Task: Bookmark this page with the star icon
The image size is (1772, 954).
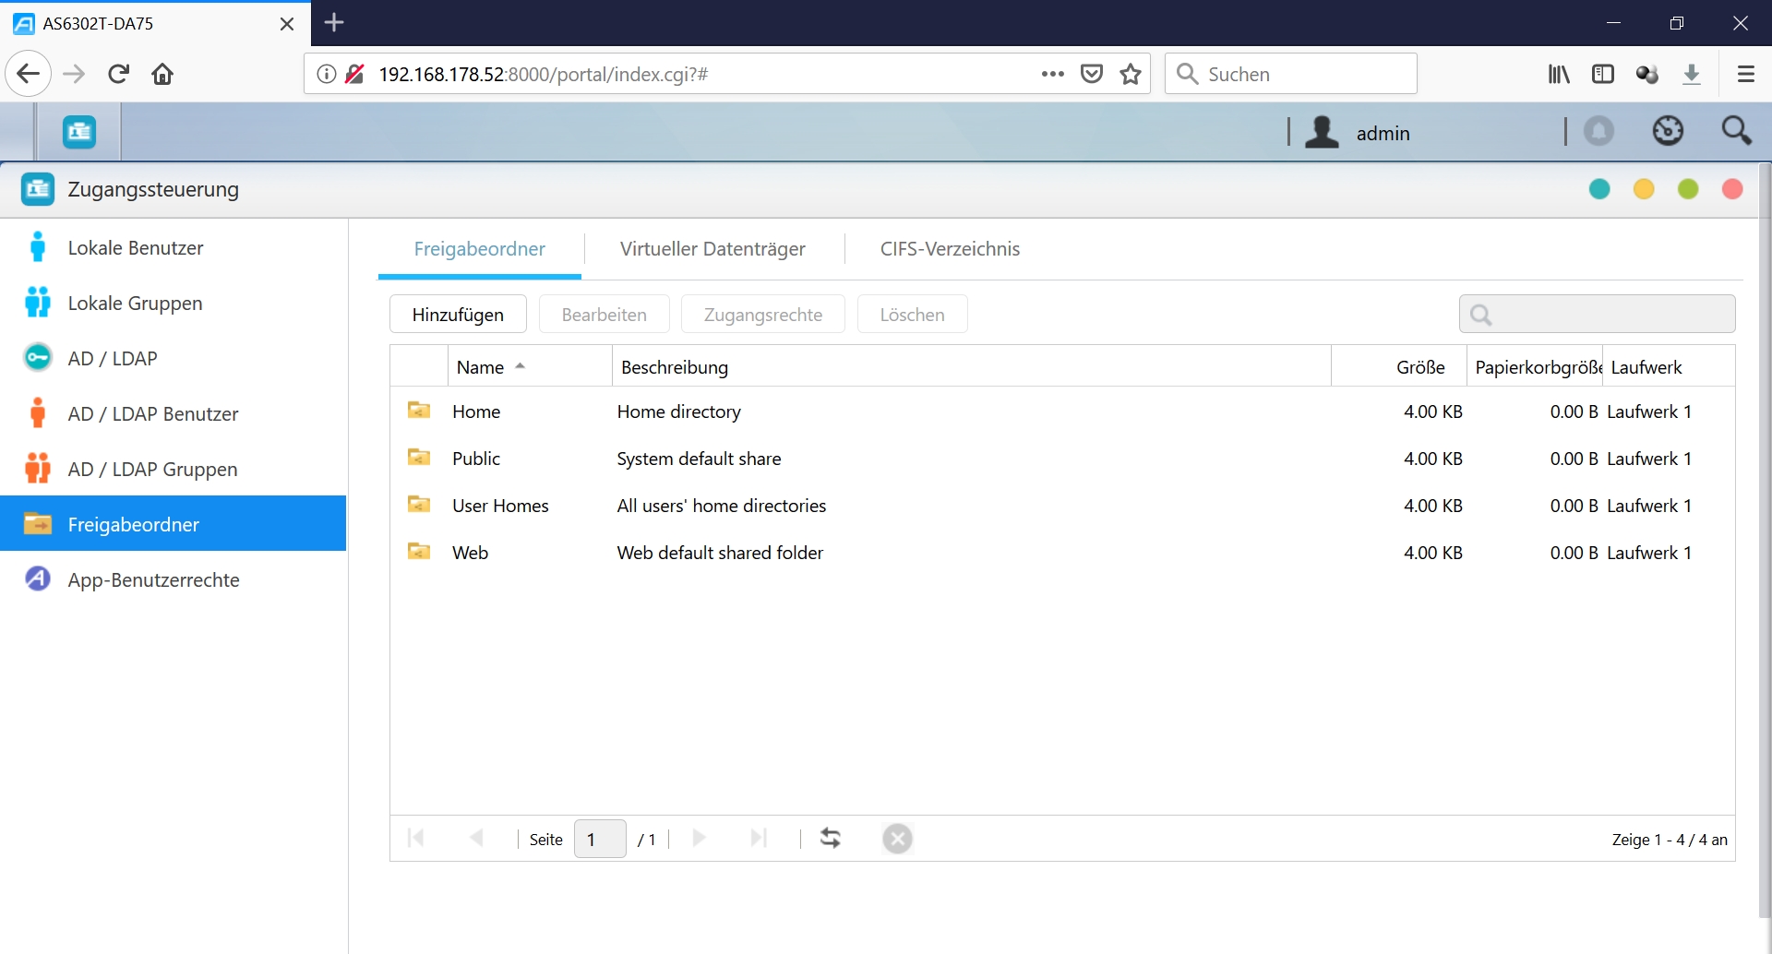Action: coord(1131,74)
